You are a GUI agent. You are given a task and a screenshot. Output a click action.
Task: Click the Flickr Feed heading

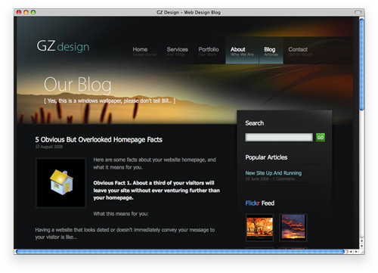260,203
